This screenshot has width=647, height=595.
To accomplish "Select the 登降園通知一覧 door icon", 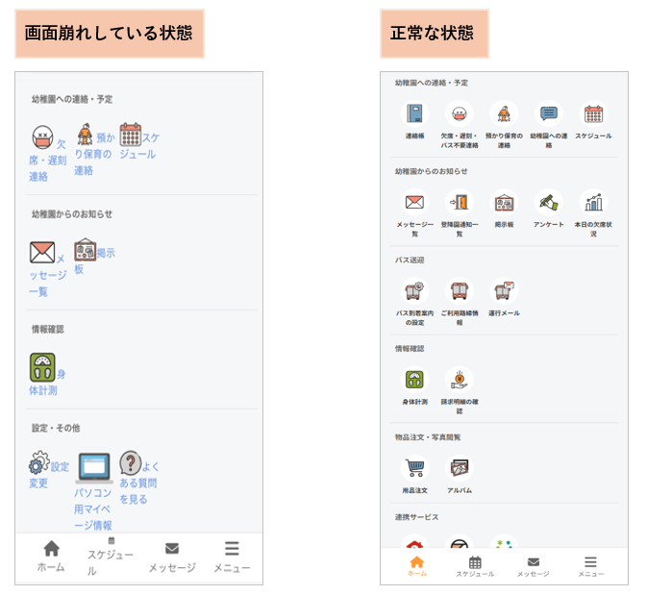I will pos(460,202).
